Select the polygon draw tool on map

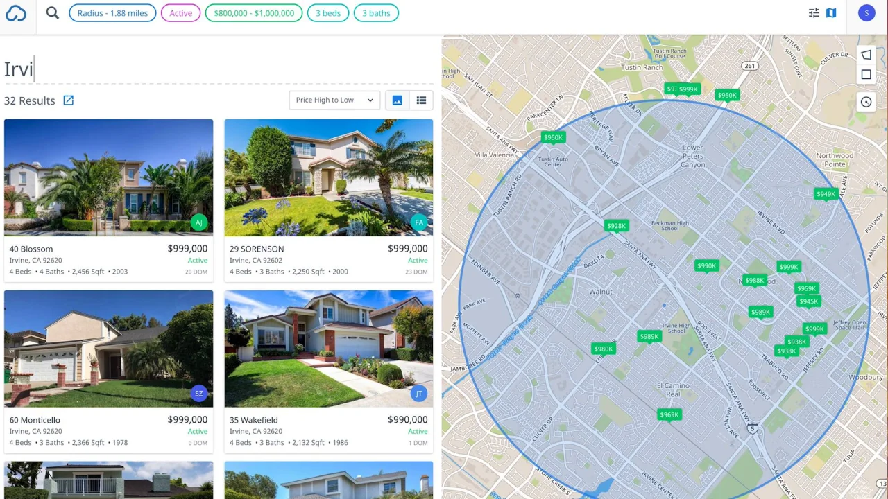(866, 55)
